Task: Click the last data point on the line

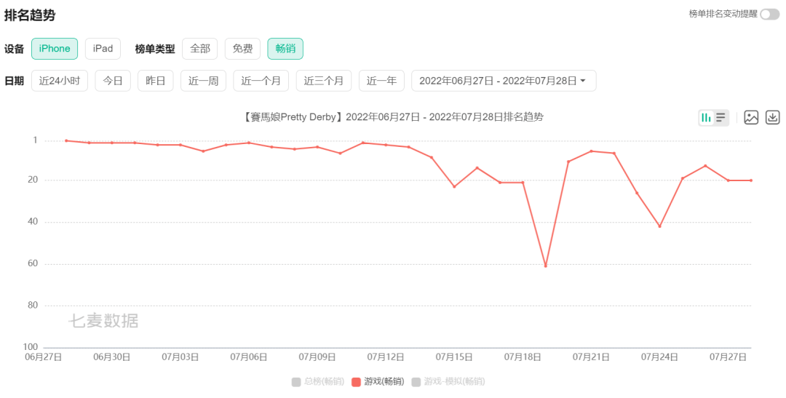Action: click(751, 180)
